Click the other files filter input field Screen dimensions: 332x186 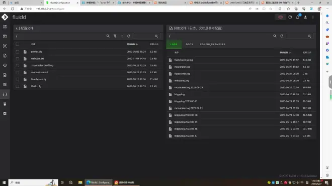299,36
